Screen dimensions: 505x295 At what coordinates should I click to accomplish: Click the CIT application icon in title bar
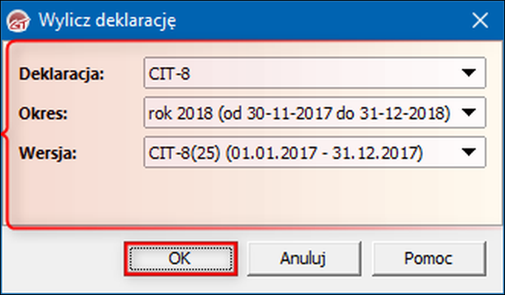click(18, 21)
